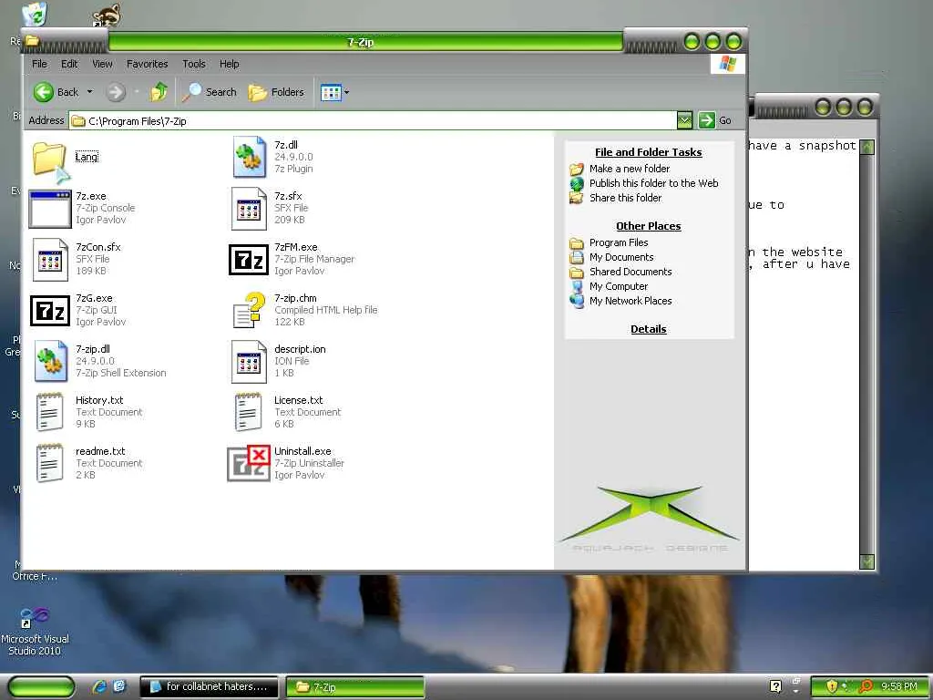Click the 9:58 PM system clock
This screenshot has width=933, height=700.
pos(898,687)
